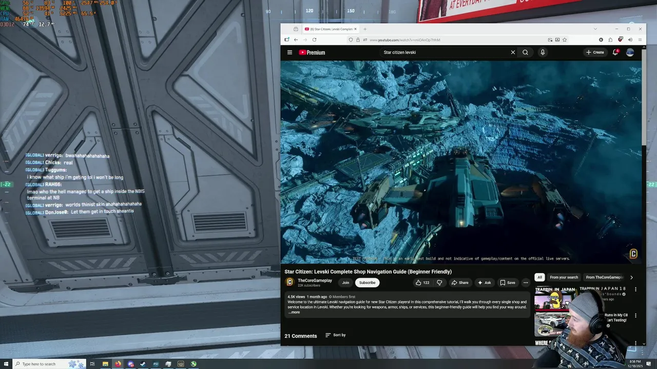Open a new browser tab
The height and width of the screenshot is (369, 657).
coord(365,29)
